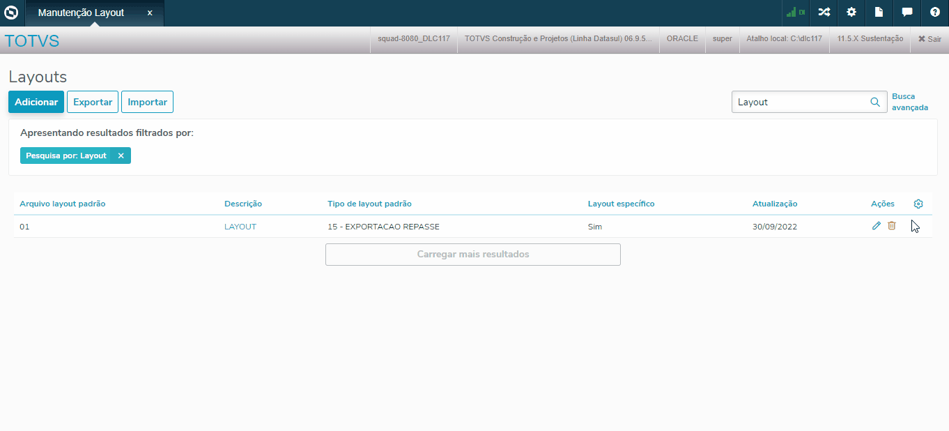Click Carregar mais resultados button
Screen dimensions: 949x431
click(473, 255)
